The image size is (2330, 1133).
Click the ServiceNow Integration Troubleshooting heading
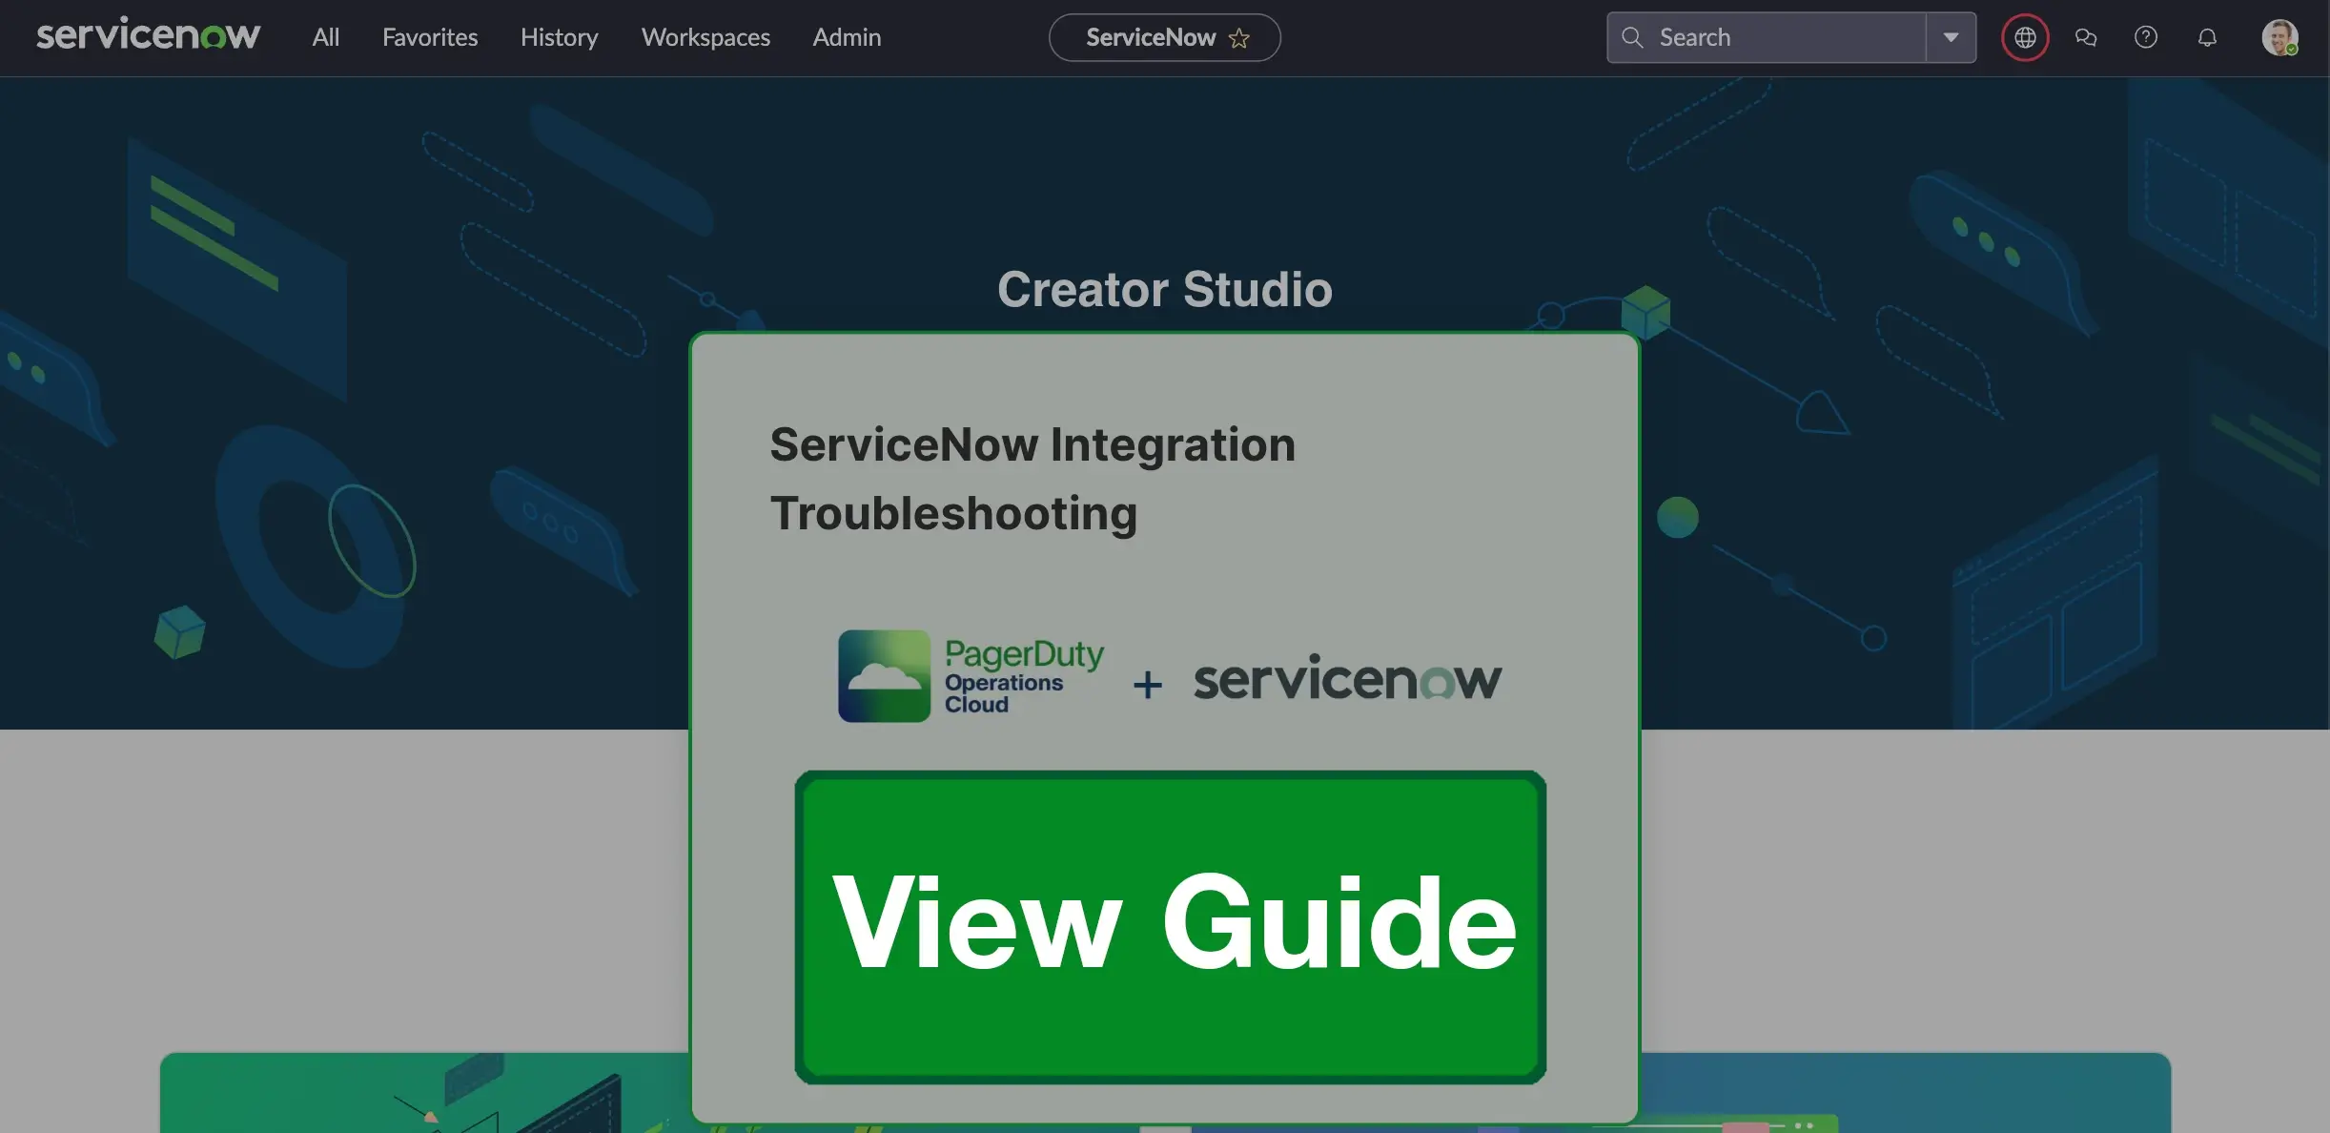click(x=1032, y=479)
